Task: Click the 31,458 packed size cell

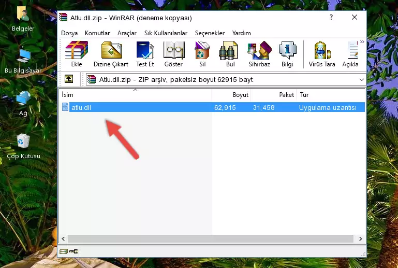Action: (x=263, y=107)
